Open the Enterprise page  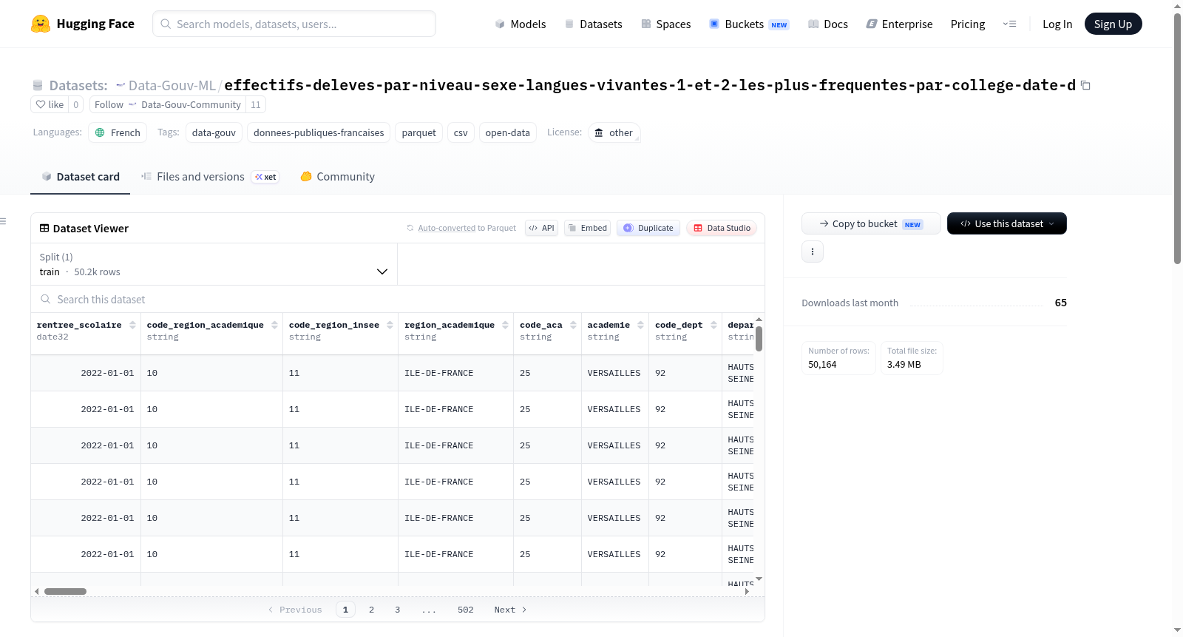click(899, 24)
